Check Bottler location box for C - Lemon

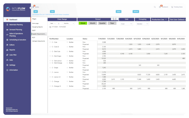click(x=67, y=72)
